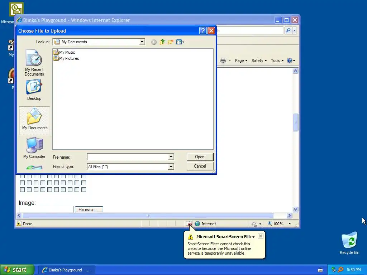Open the IE Help icon menu

tap(291, 61)
